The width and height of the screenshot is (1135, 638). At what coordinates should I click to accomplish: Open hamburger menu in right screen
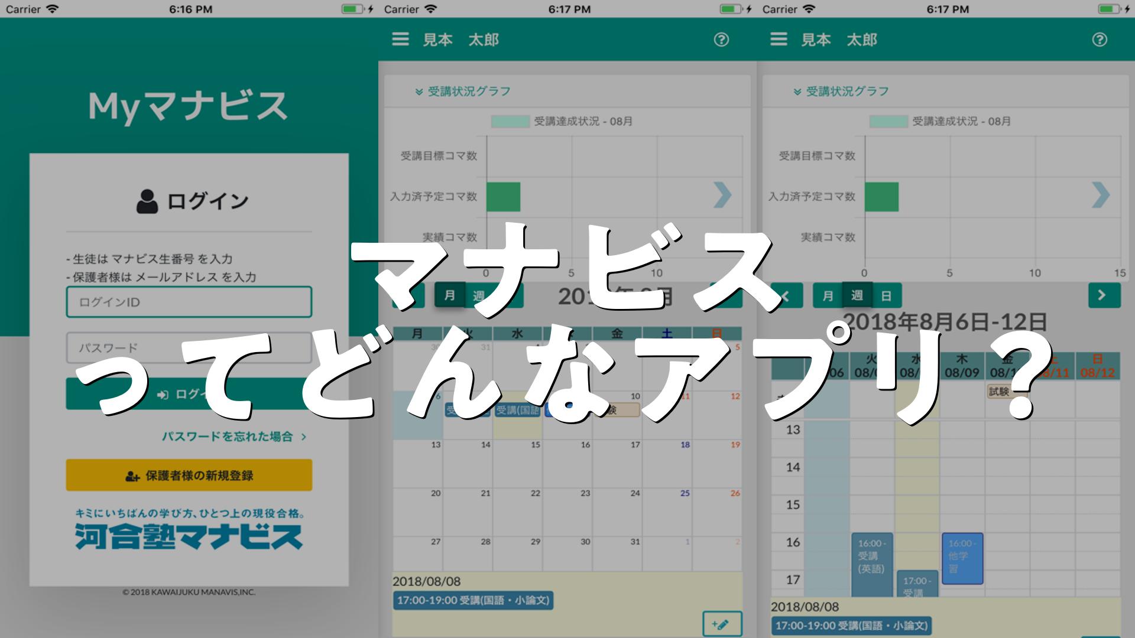click(x=779, y=40)
